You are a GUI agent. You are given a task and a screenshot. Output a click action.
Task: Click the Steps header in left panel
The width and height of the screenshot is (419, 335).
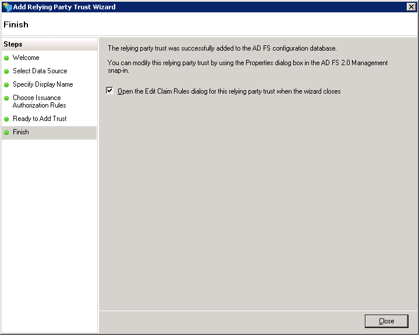tap(13, 44)
